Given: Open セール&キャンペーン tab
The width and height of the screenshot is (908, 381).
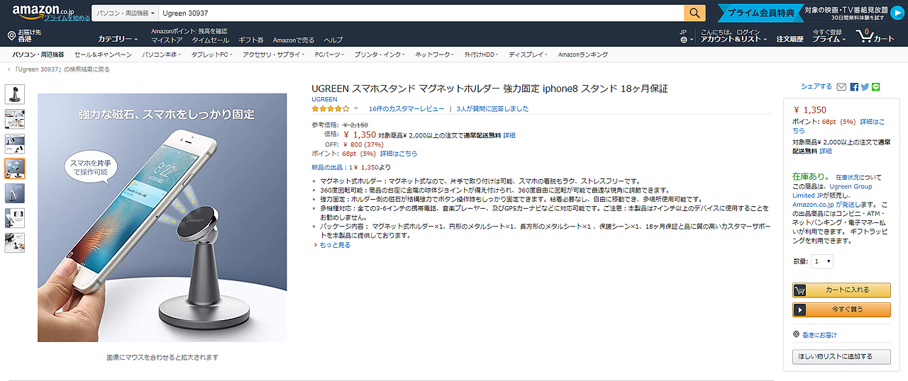Looking at the screenshot, I should point(103,55).
